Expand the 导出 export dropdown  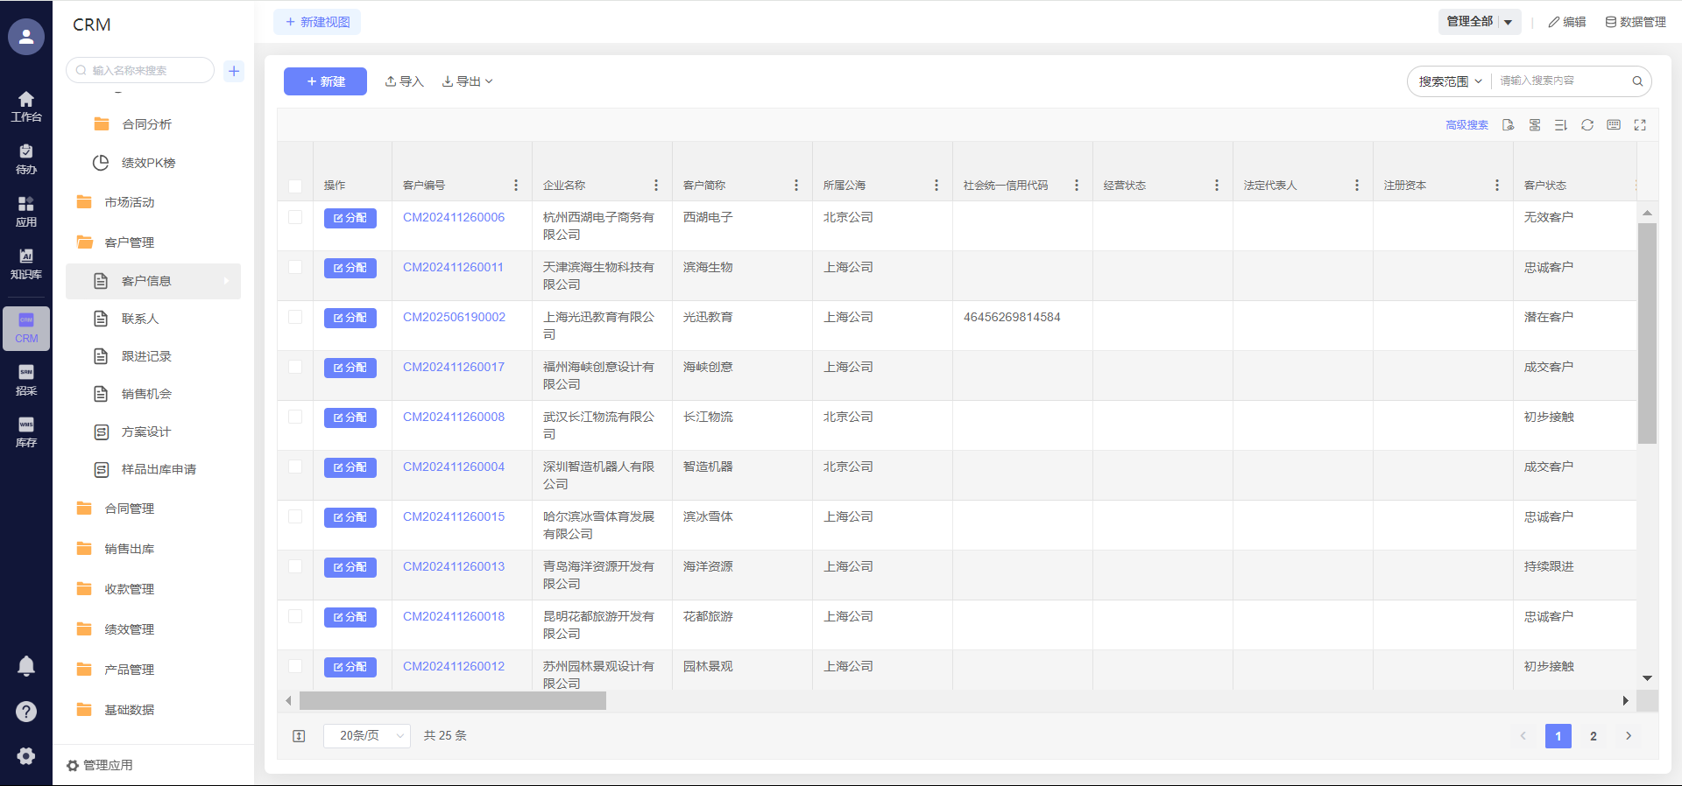point(468,81)
